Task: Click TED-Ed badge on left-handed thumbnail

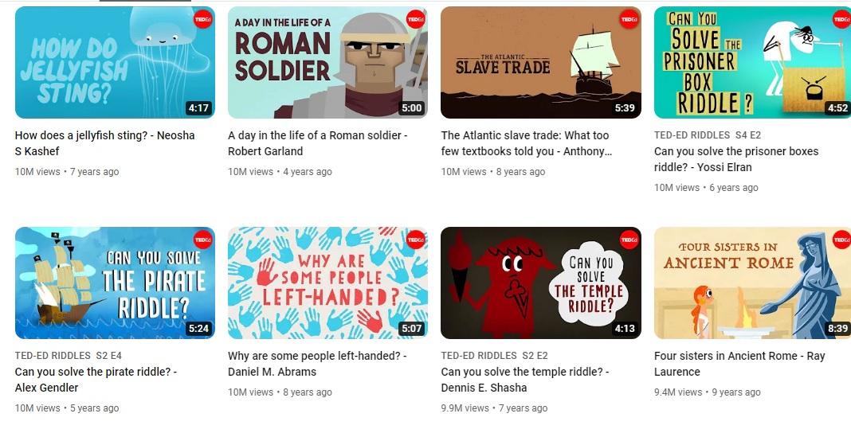Action: click(416, 240)
